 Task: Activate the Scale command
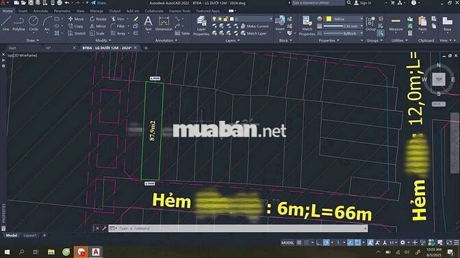[x=97, y=33]
